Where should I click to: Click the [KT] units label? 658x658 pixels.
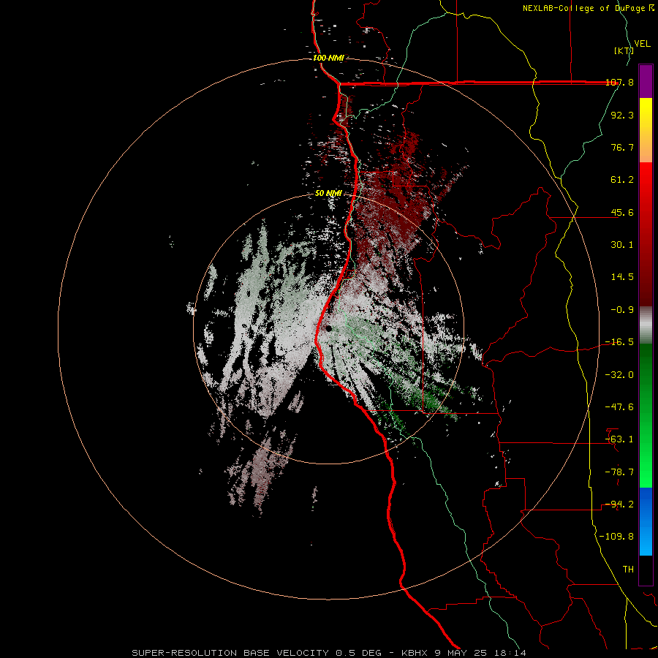point(624,50)
